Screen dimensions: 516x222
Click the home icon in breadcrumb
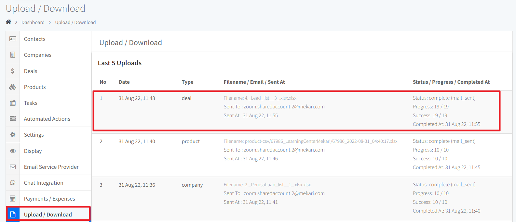(8, 22)
